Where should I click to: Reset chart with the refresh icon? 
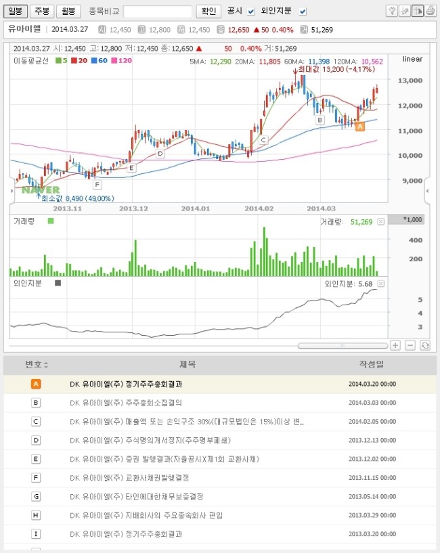425,345
